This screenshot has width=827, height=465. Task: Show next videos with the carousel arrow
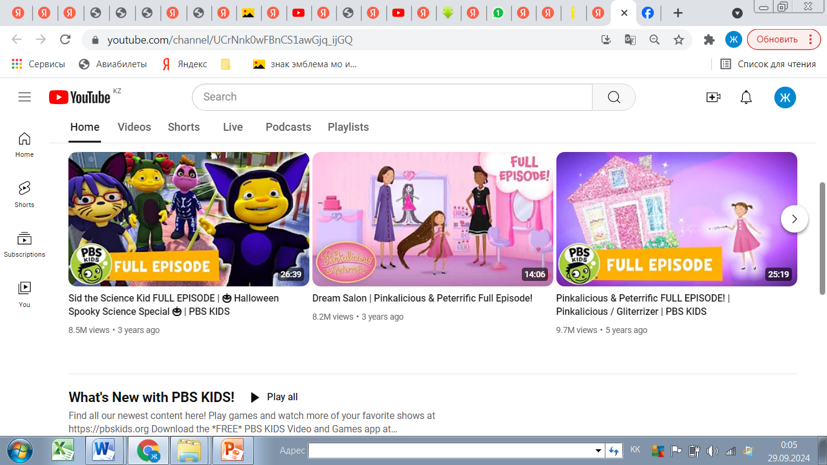tap(794, 219)
